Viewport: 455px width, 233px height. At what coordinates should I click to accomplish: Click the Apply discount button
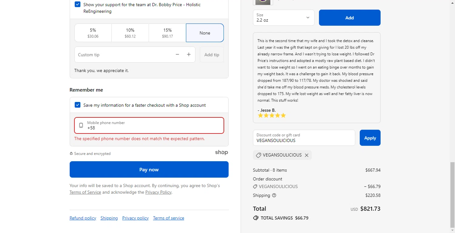click(x=370, y=138)
